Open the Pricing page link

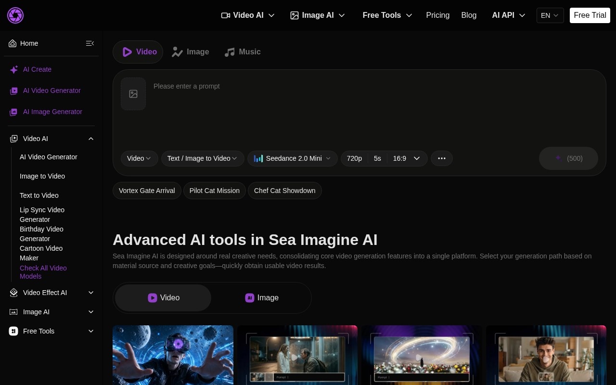coord(438,15)
